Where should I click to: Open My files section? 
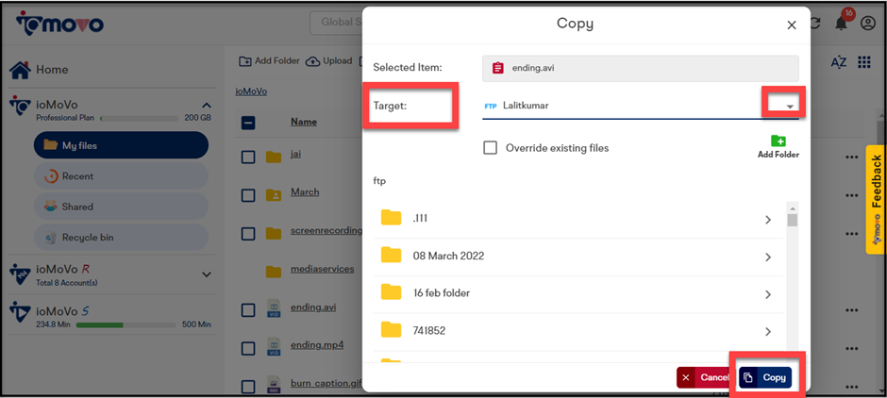pos(121,145)
